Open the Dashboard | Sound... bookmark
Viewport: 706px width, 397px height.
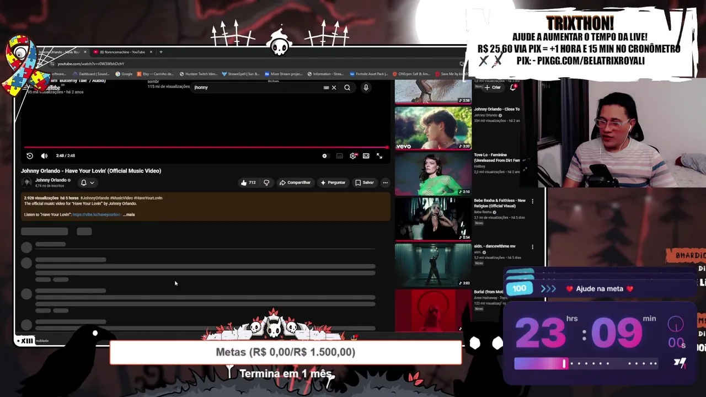92,74
